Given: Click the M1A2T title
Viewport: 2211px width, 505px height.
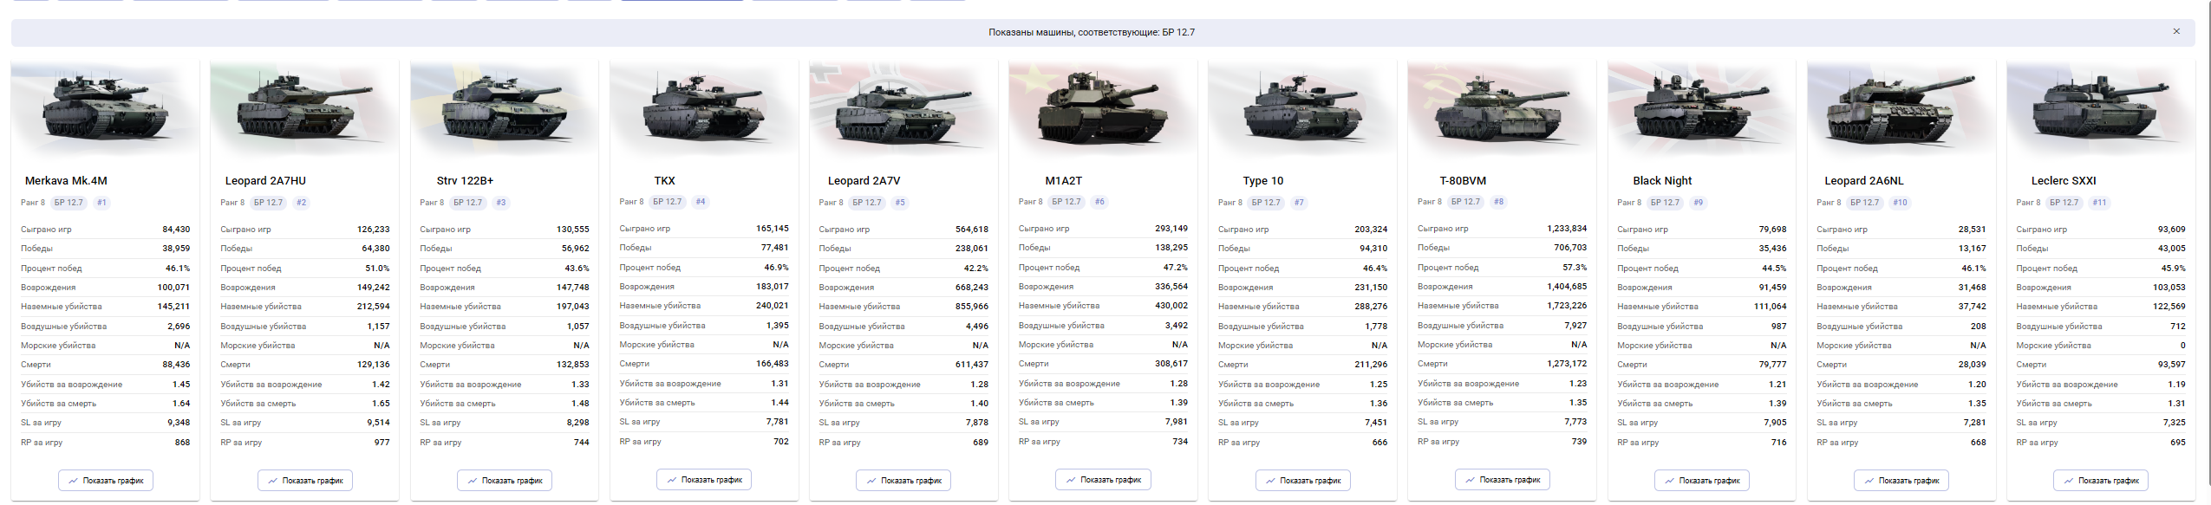Looking at the screenshot, I should click(x=1063, y=181).
